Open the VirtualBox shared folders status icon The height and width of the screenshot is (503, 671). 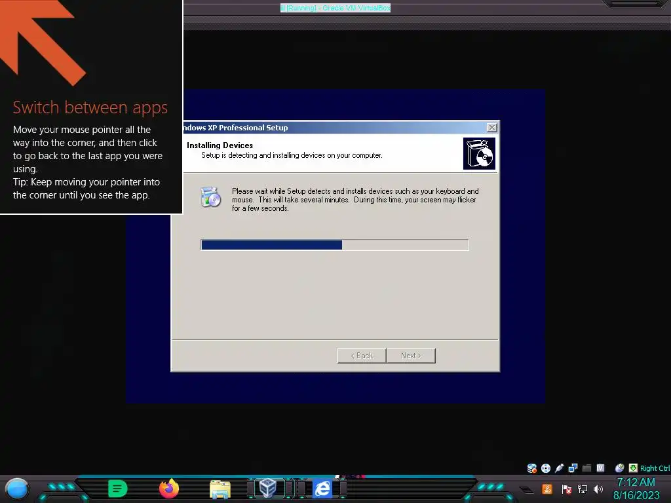click(586, 468)
